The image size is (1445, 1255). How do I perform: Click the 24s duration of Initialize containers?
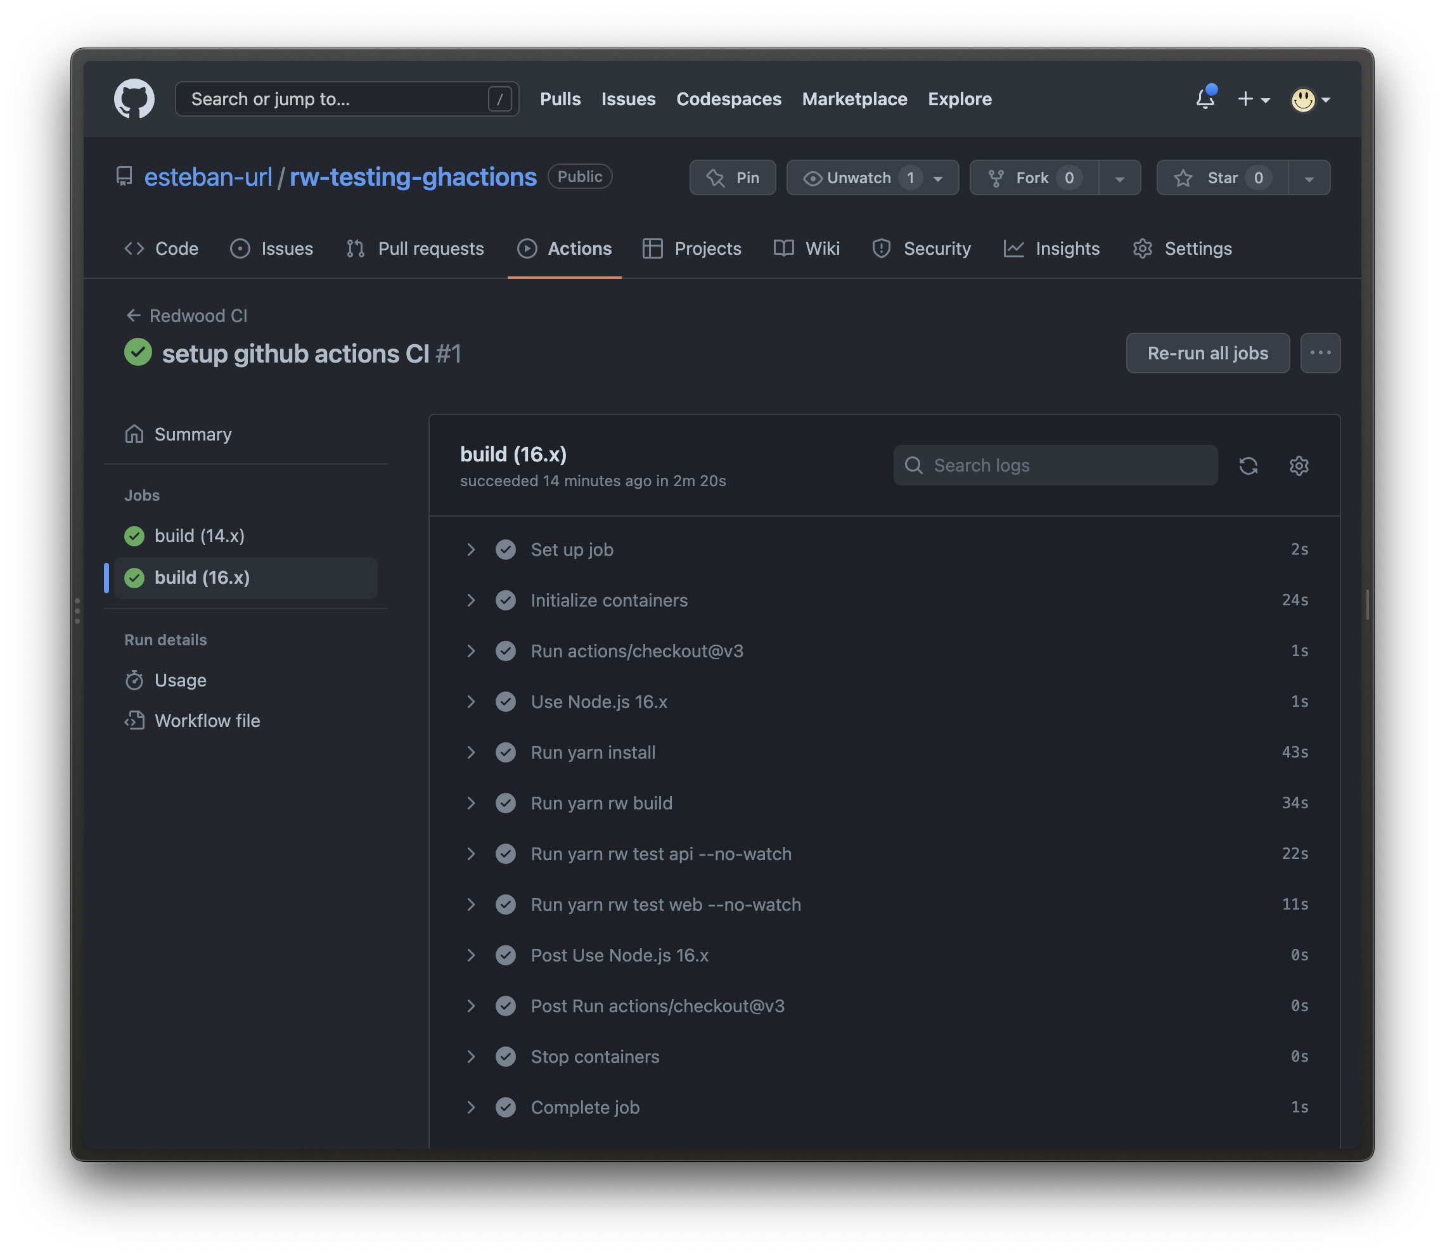(x=1294, y=600)
